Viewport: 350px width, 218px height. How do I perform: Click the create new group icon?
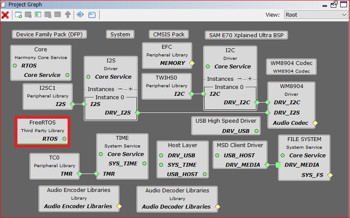pos(18,15)
